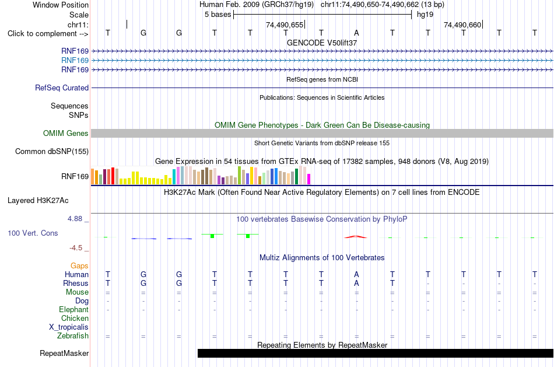
Task: Click the chr11: ruler label
Action: (78, 25)
